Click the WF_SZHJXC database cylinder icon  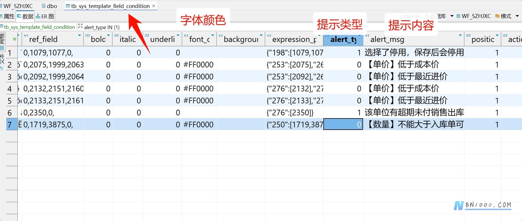[x=458, y=16]
